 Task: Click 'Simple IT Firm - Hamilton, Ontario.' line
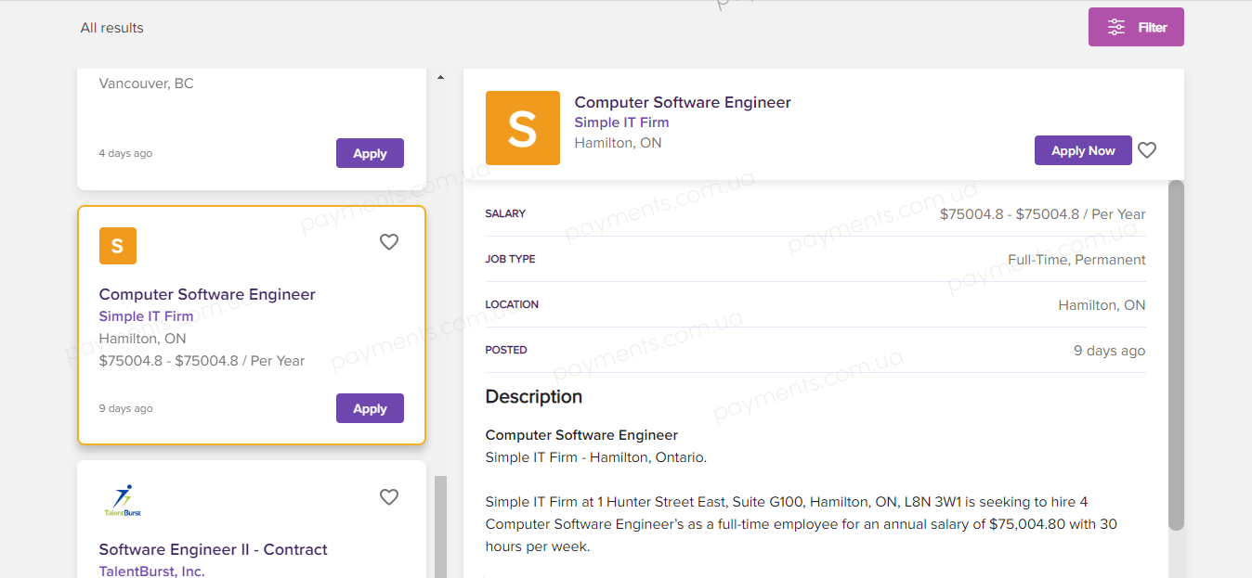596,457
